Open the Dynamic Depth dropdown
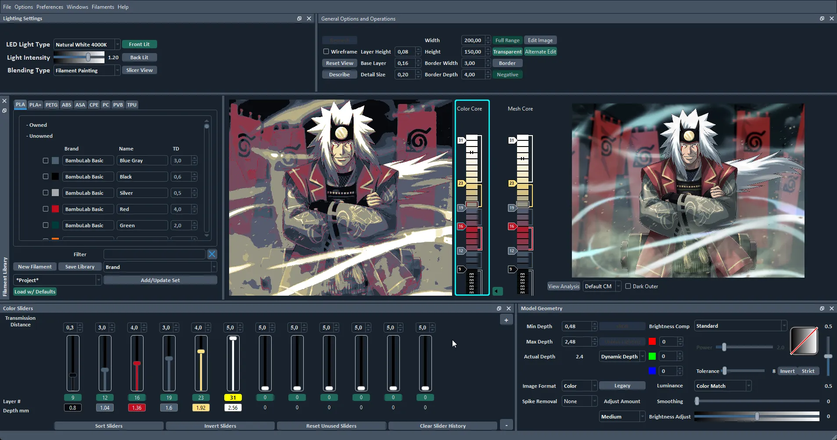837x440 pixels. [x=622, y=357]
